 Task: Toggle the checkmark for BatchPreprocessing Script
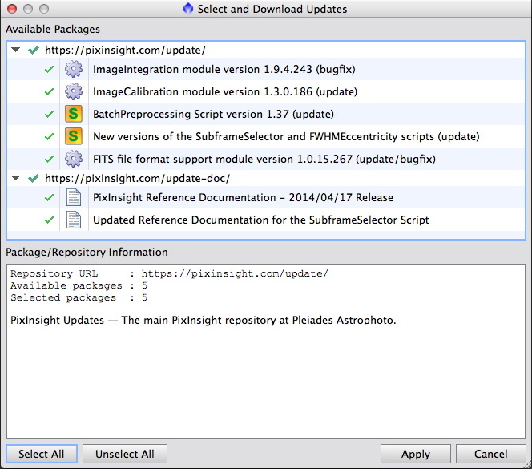coord(49,114)
